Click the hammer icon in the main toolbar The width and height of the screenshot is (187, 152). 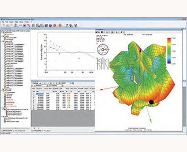[66, 25]
